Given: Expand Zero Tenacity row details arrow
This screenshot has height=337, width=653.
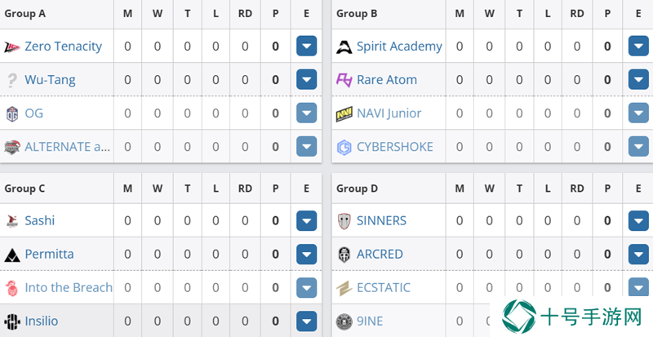Looking at the screenshot, I should (307, 46).
